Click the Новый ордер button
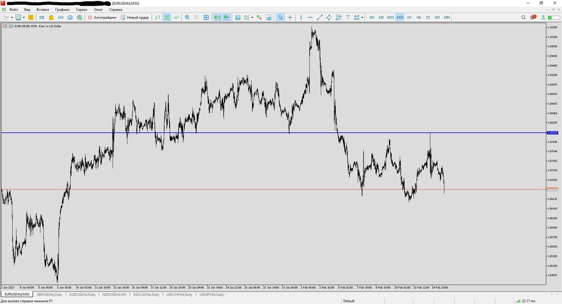The image size is (562, 304). pos(135,17)
